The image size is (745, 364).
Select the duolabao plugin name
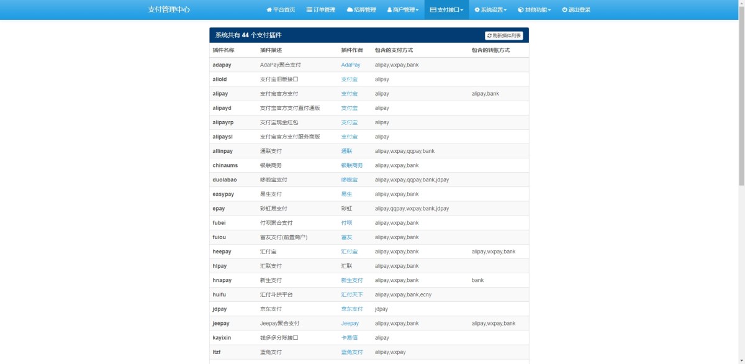coord(225,180)
